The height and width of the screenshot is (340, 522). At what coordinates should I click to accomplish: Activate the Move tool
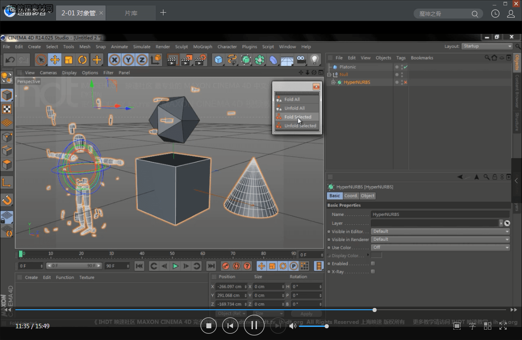(x=55, y=60)
